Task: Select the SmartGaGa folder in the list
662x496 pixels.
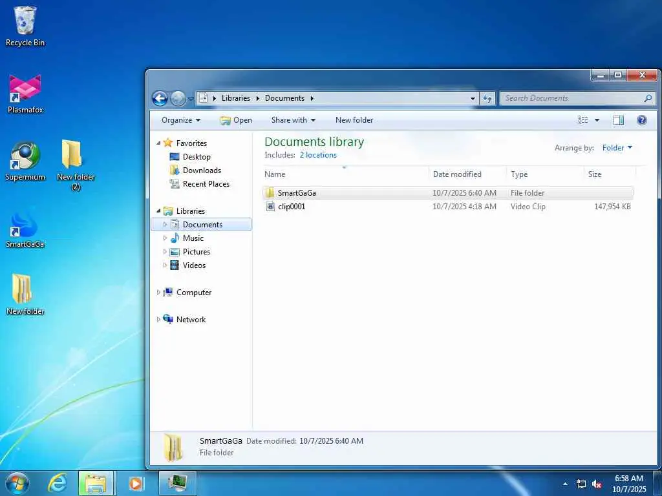Action: point(447,192)
